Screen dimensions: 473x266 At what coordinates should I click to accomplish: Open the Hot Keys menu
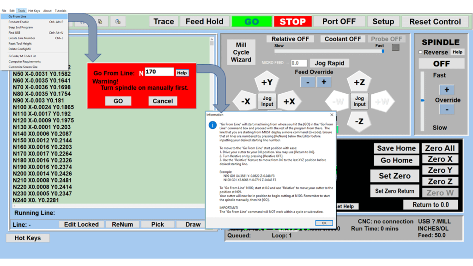[34, 11]
